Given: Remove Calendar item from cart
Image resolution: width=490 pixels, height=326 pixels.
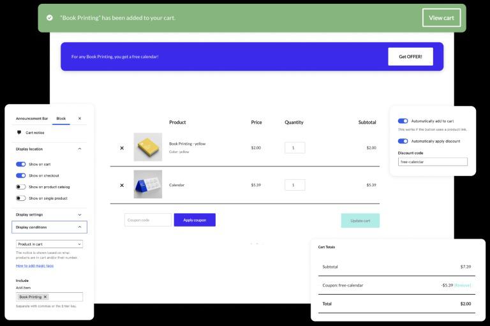Looking at the screenshot, I should coord(122,186).
